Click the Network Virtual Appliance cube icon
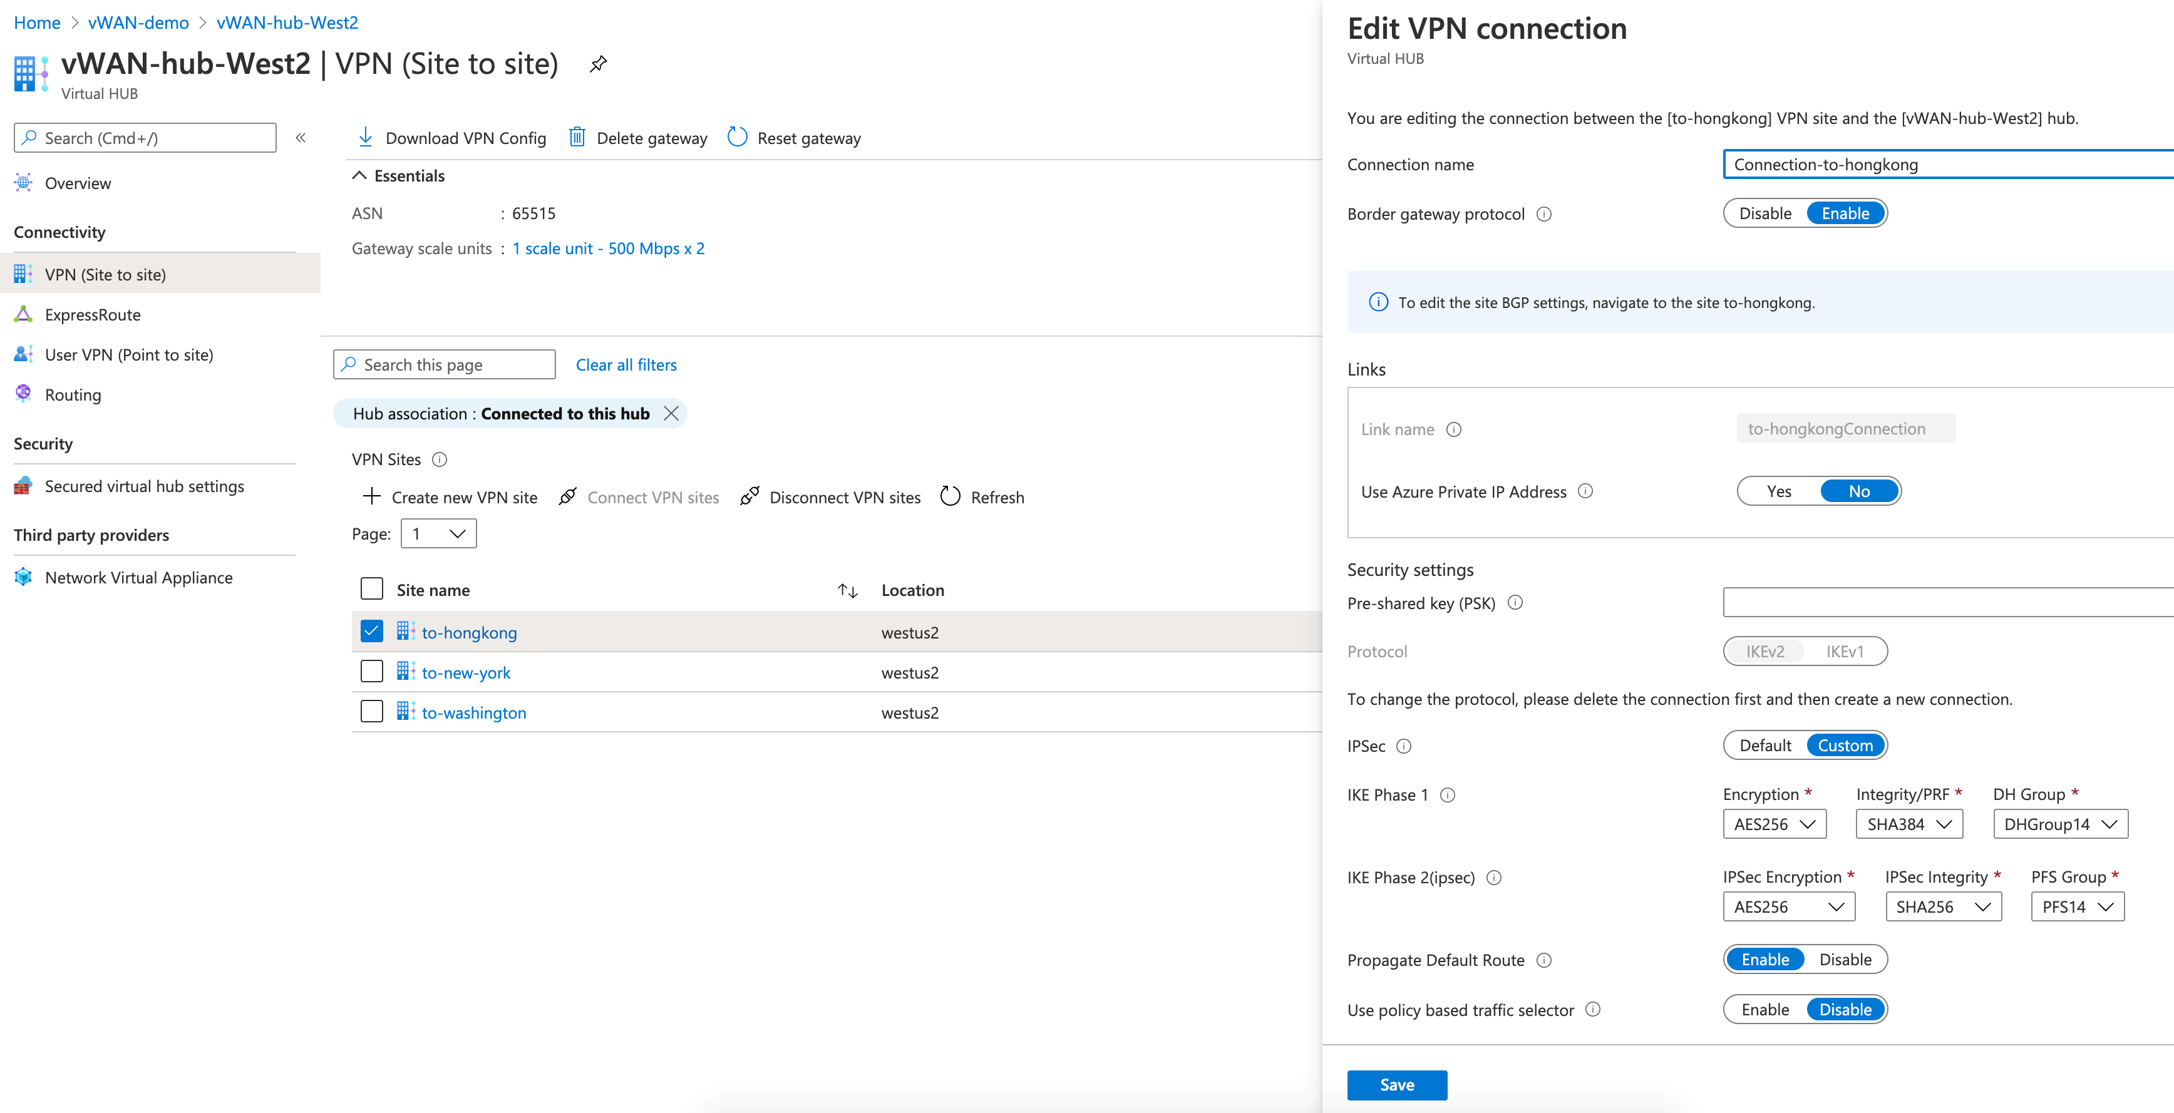 pyautogui.click(x=24, y=577)
